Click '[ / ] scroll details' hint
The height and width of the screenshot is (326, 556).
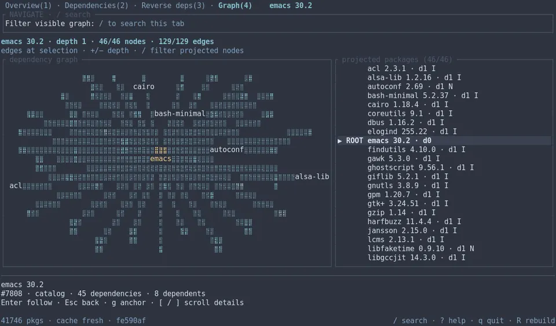pyautogui.click(x=201, y=303)
